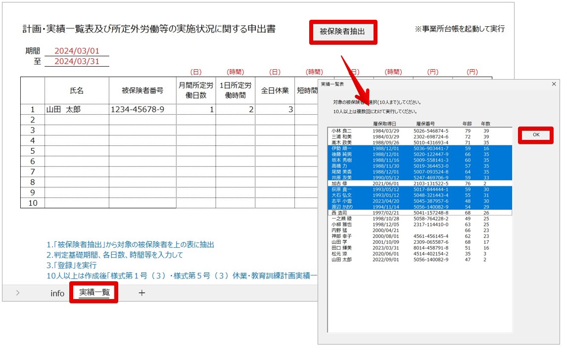The height and width of the screenshot is (348, 564).
Task: Click the 被保険者抽出 button
Action: (343, 32)
